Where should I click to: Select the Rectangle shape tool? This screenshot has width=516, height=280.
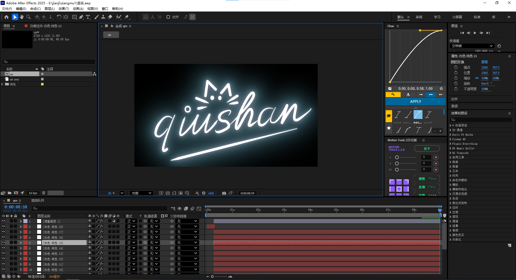point(74,17)
